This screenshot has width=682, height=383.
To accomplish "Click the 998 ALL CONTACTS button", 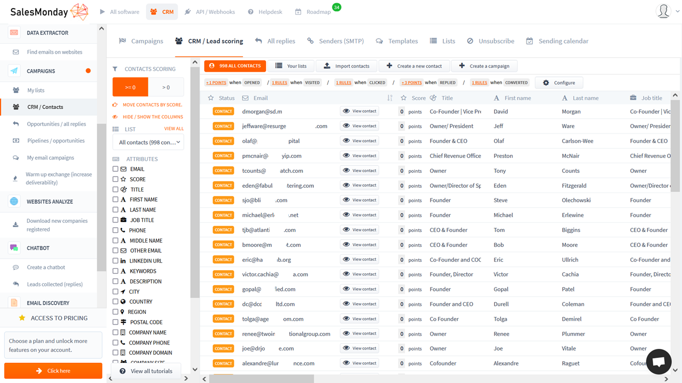I will point(234,66).
